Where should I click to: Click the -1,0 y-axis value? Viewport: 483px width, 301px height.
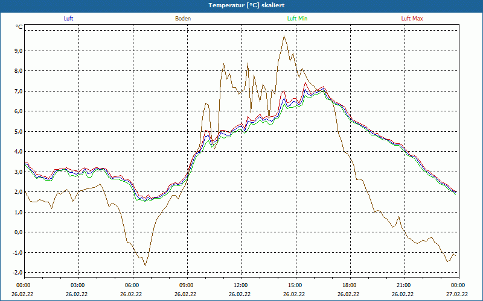(x=18, y=252)
